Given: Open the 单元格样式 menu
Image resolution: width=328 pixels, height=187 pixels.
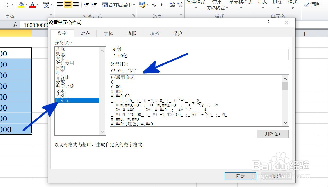Looking at the screenshot, I should click(241, 5).
